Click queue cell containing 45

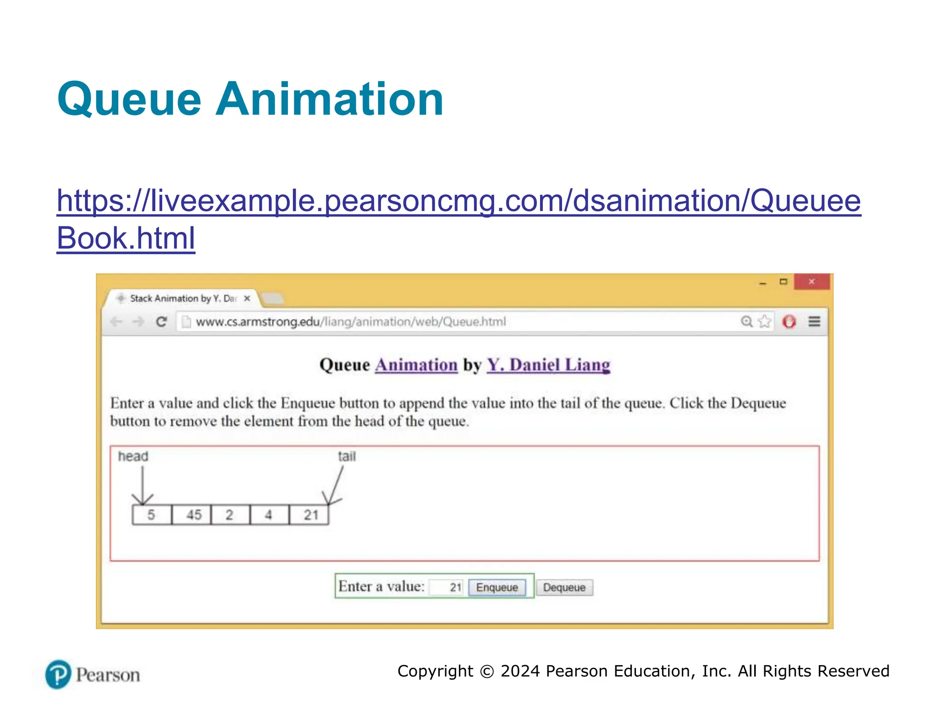[191, 515]
